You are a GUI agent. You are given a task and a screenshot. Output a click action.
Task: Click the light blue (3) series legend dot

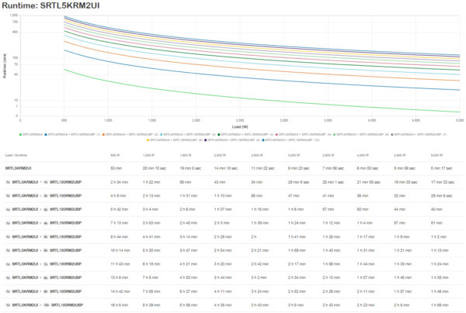point(162,135)
